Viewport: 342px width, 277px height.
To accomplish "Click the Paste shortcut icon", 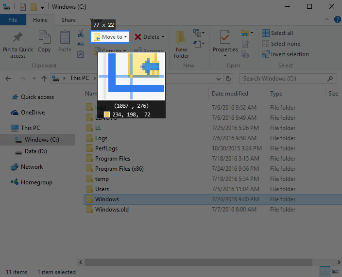I will [81, 54].
